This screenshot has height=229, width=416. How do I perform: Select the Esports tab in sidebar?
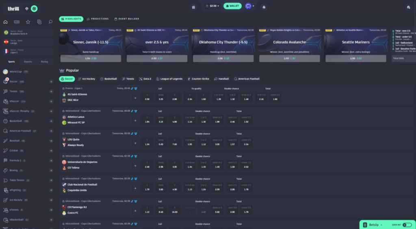point(28,62)
